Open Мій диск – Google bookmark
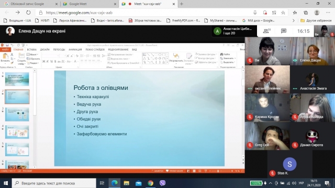Image resolution: width=335 pixels, height=188 pixels. (259, 20)
